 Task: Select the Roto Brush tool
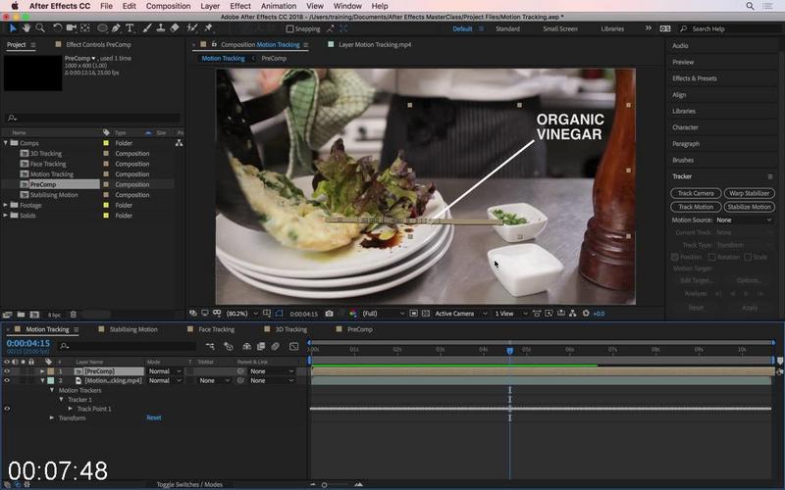coord(191,28)
